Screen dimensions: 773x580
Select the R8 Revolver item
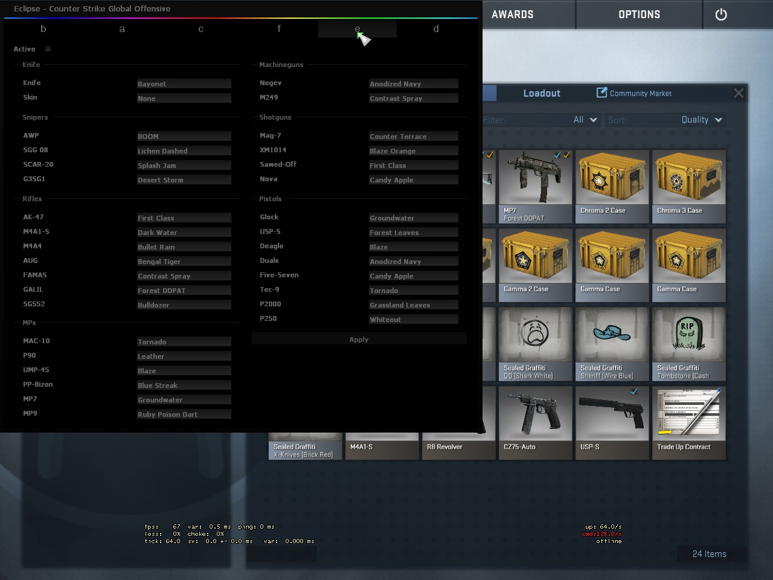coord(458,446)
